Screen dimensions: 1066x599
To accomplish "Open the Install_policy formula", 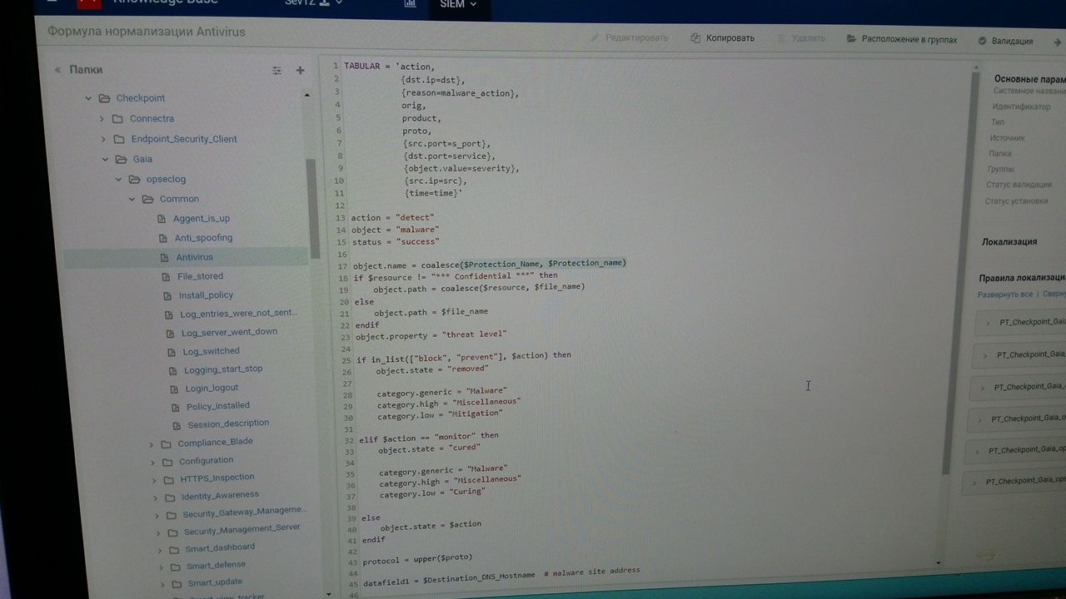I will (x=206, y=295).
